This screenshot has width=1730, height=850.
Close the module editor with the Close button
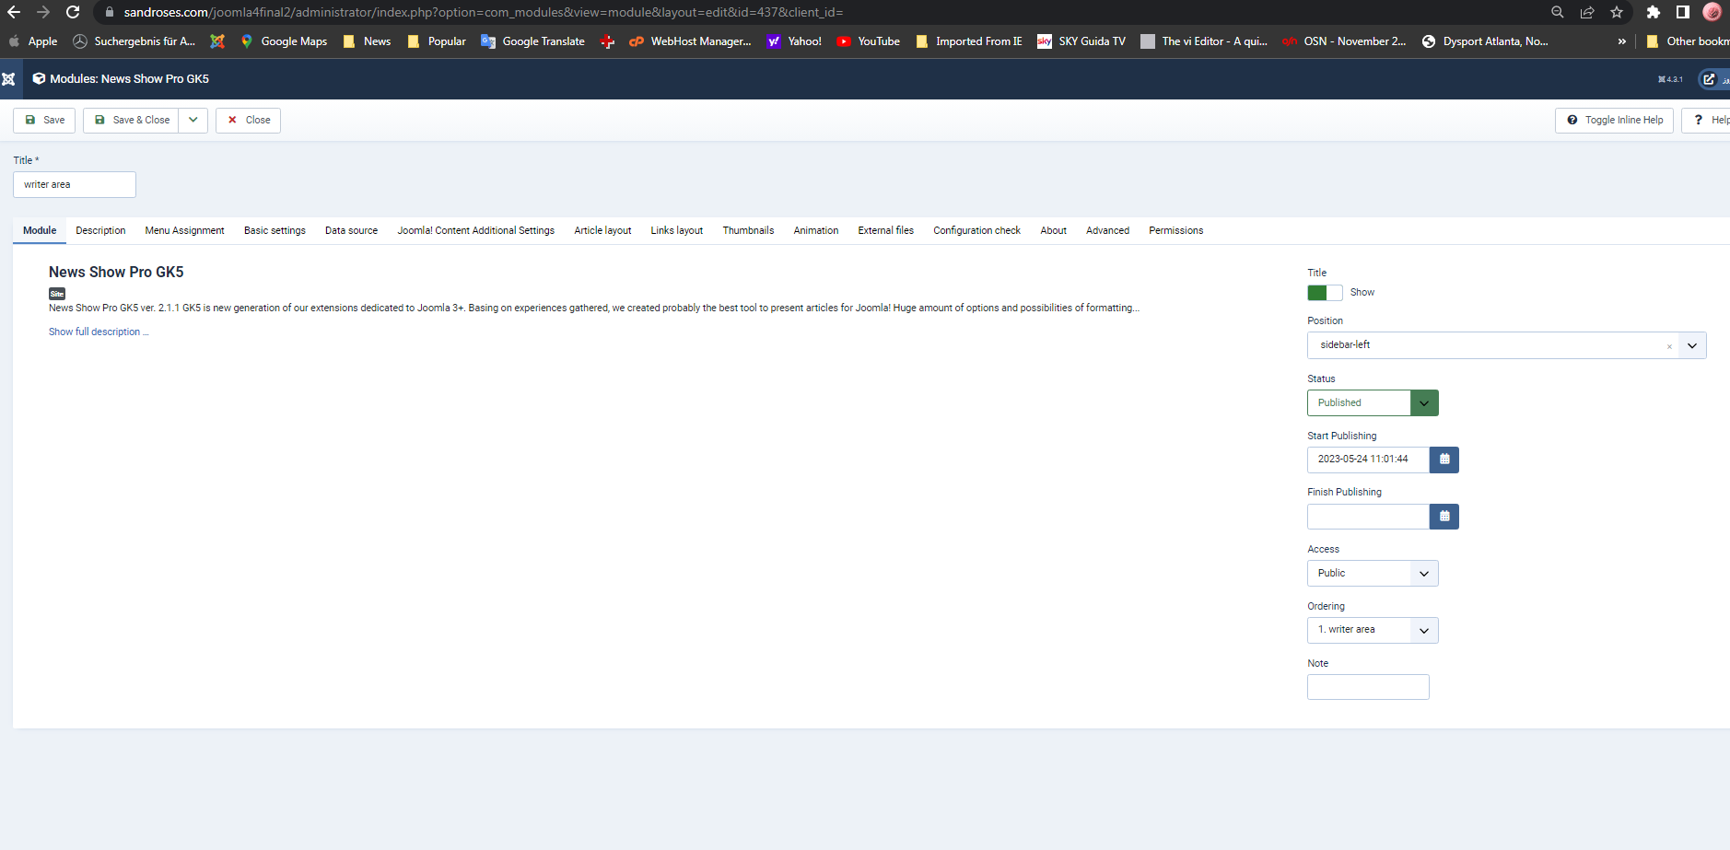(248, 121)
